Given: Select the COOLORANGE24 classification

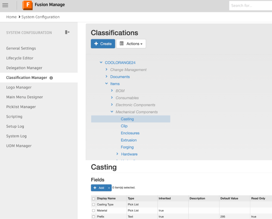Looking at the screenshot, I should (120, 63).
